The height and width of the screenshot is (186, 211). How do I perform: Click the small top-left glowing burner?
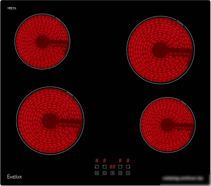[42, 42]
